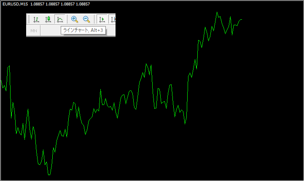Zoom in on the chart
This screenshot has width=304, height=181.
pyautogui.click(x=75, y=19)
